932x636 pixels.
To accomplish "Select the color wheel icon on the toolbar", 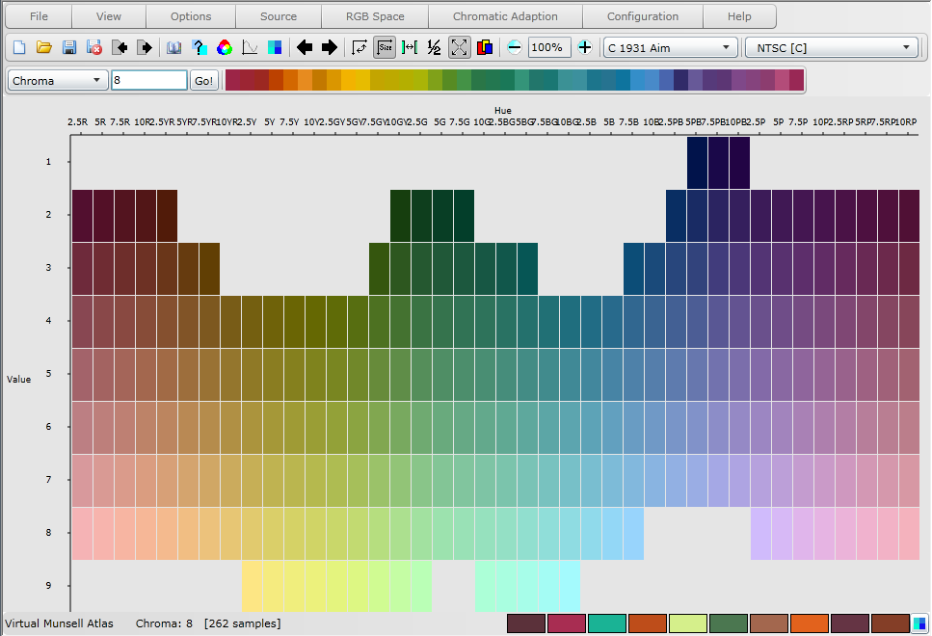I will [x=225, y=46].
